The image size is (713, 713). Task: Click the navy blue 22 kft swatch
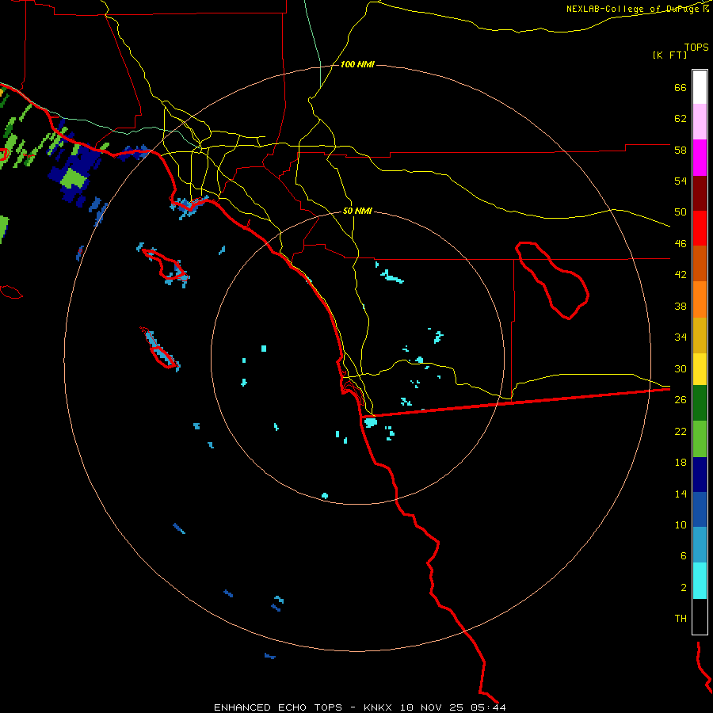[700, 475]
